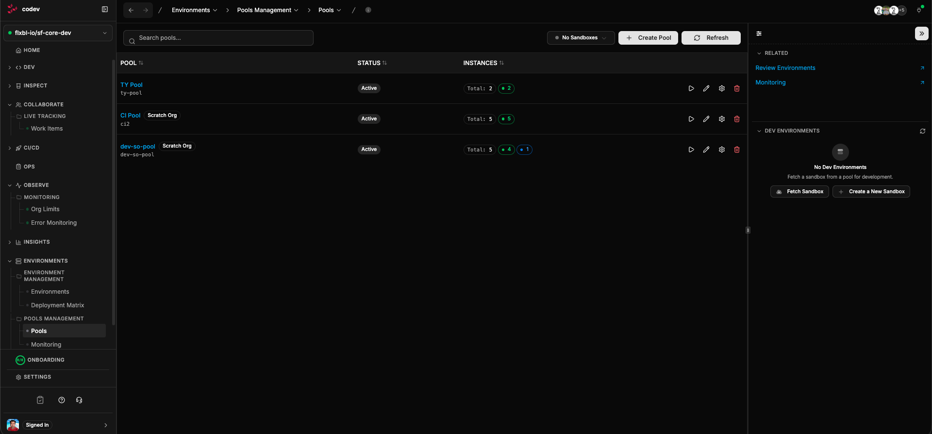Viewport: 932px width, 434px height.
Task: Edit TY Pool with pencil icon
Action: (x=706, y=88)
